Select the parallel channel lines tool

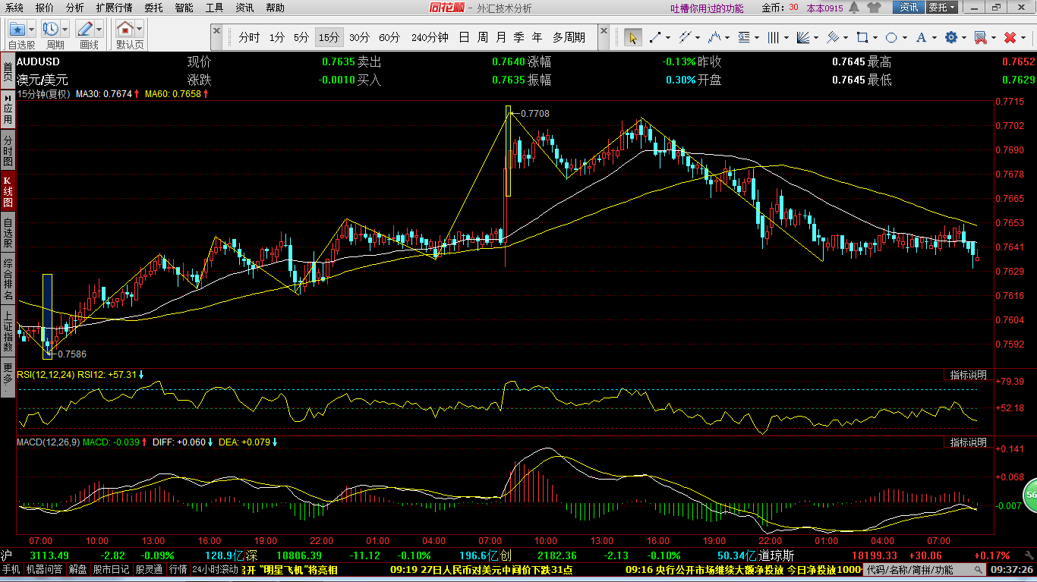[x=685, y=37]
